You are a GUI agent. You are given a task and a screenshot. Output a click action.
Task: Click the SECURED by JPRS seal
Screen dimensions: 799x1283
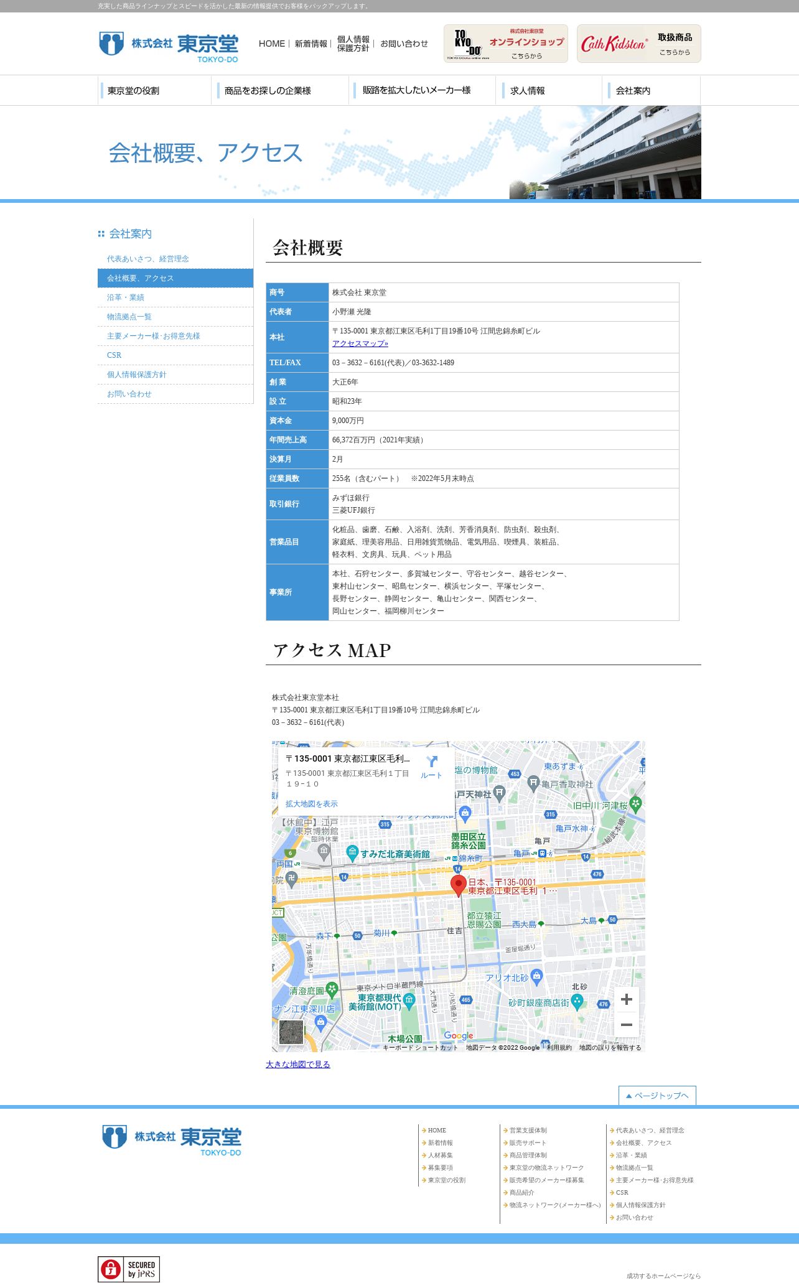129,1269
